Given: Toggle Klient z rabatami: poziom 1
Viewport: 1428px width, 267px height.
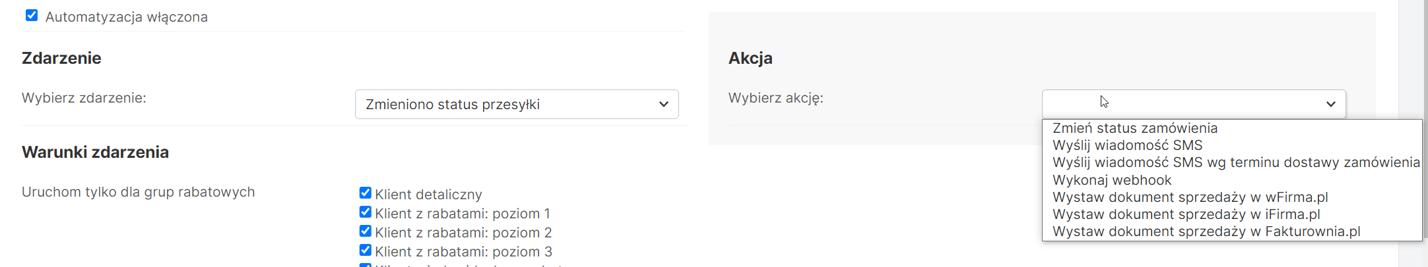Looking at the screenshot, I should click(365, 212).
